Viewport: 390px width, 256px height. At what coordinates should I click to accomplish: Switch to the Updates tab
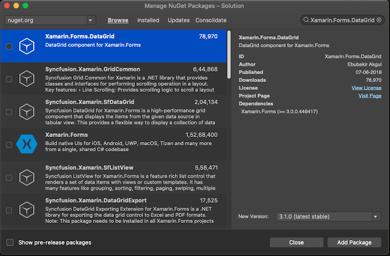pos(179,20)
